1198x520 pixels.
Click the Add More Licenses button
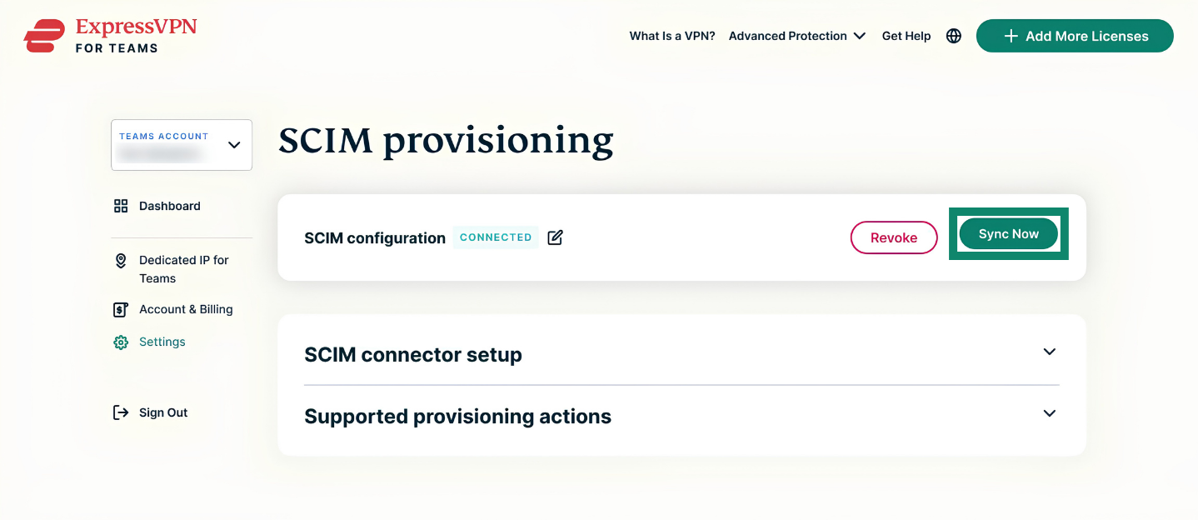(x=1075, y=36)
